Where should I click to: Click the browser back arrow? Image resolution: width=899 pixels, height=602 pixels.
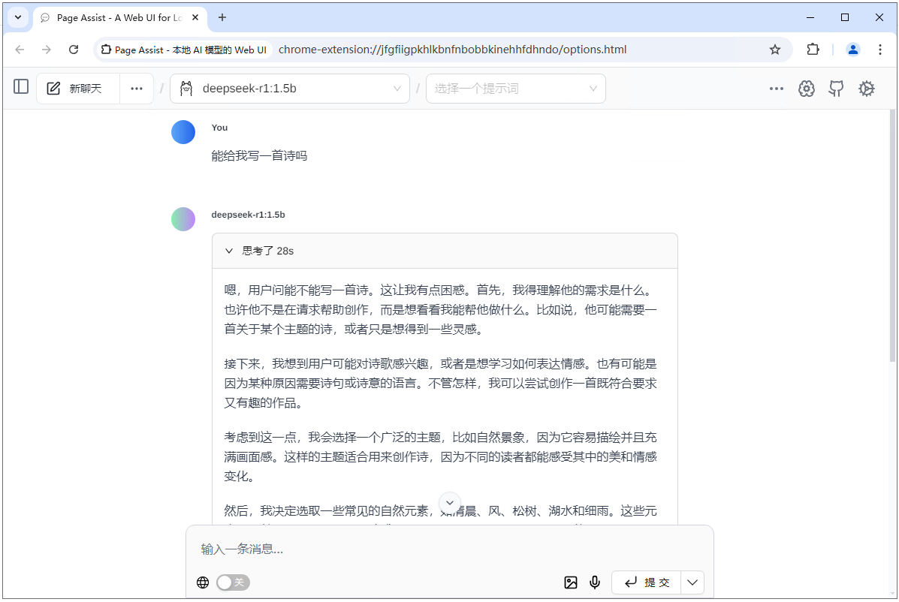[20, 50]
